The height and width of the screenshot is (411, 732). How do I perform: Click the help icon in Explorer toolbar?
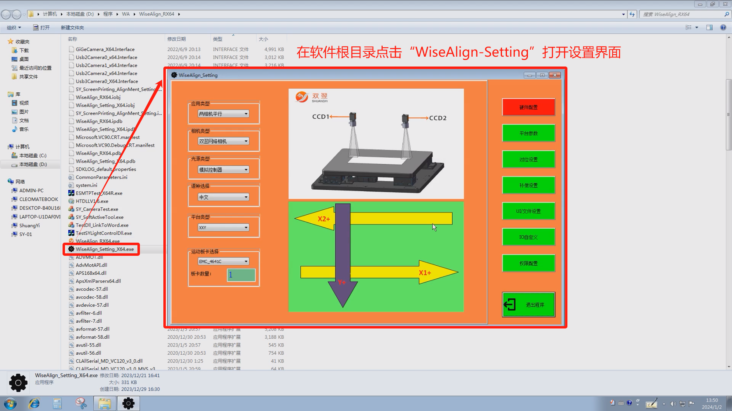(x=723, y=28)
